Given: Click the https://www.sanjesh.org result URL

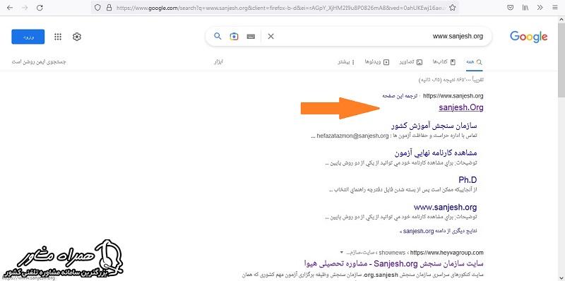Looking at the screenshot, I should click(x=453, y=96).
